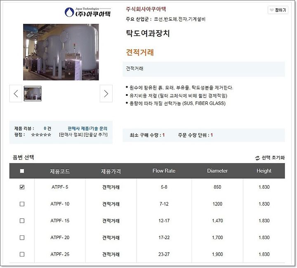Open 판매사 정보 link
297x268 pixels.
tap(71, 135)
